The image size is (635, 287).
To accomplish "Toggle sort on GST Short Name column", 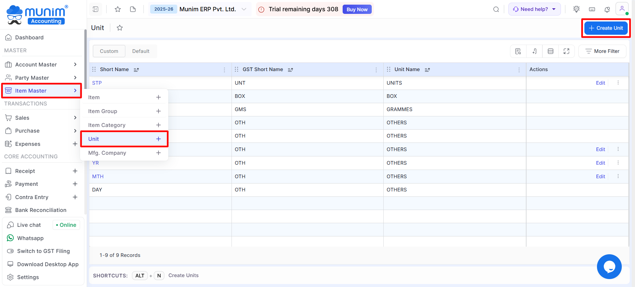I will (x=290, y=70).
